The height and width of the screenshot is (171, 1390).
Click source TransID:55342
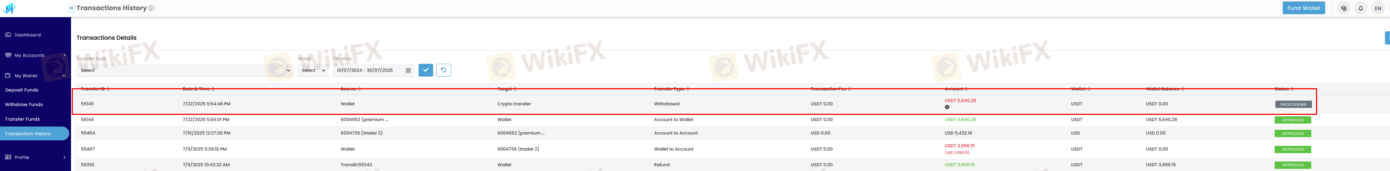click(356, 164)
